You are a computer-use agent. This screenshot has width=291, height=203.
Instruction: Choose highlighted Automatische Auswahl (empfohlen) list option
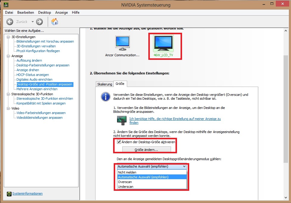(x=152, y=177)
